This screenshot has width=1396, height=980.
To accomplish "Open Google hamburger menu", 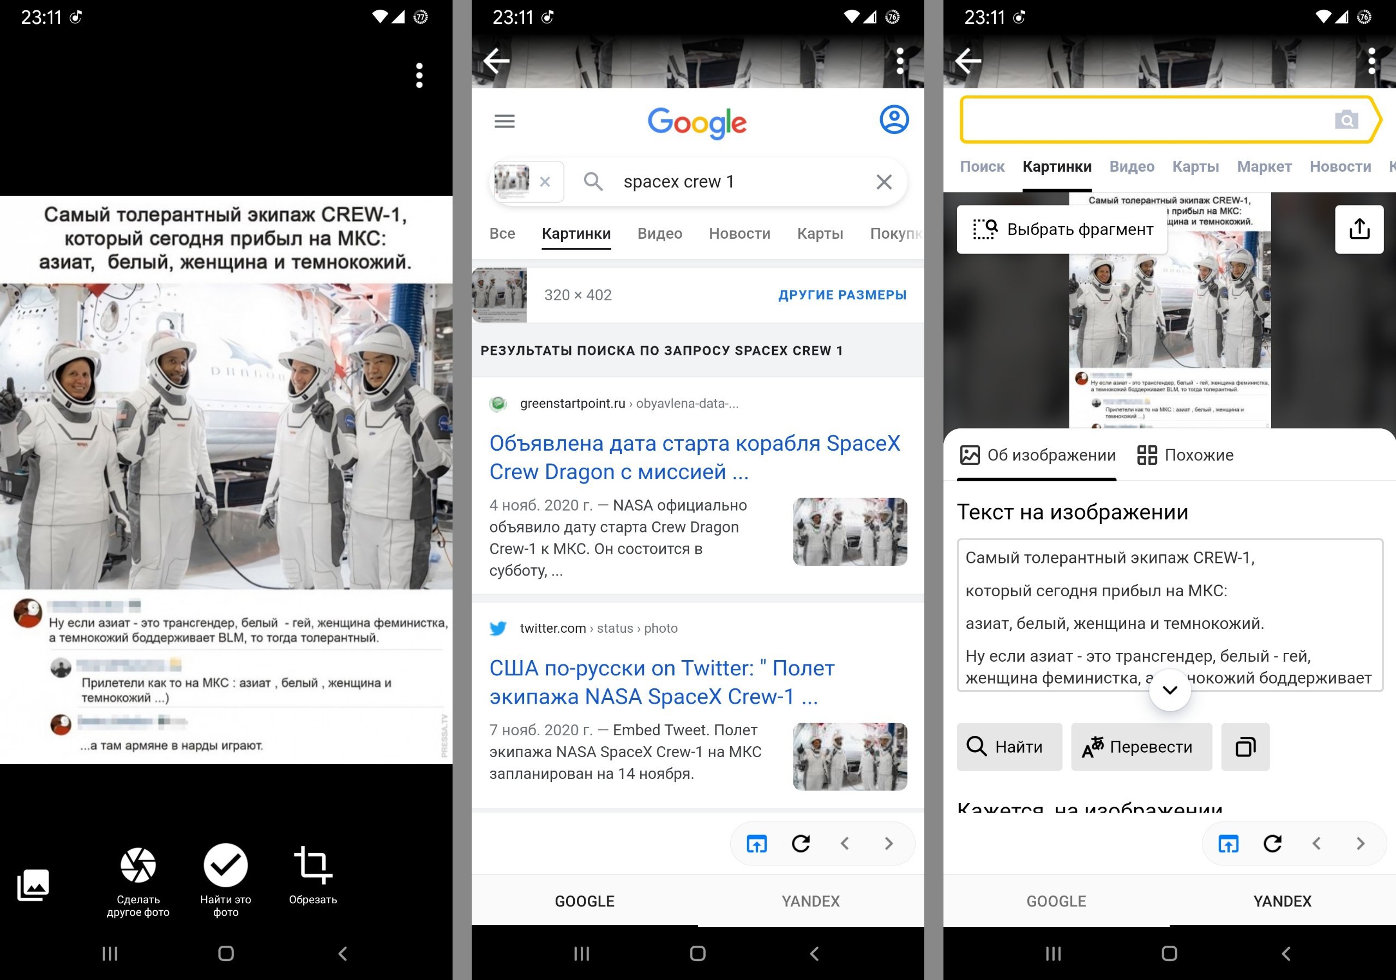I will (504, 122).
